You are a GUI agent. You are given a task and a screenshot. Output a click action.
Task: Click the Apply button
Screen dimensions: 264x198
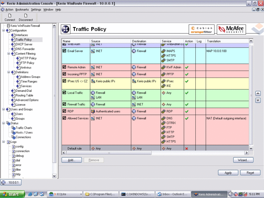coord(228,173)
